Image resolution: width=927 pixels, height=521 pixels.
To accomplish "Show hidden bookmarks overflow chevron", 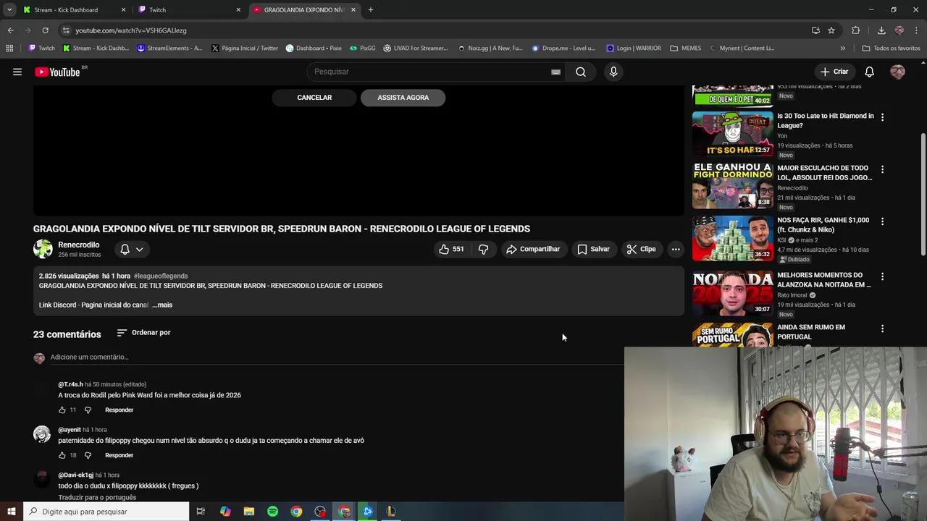I will coord(842,48).
